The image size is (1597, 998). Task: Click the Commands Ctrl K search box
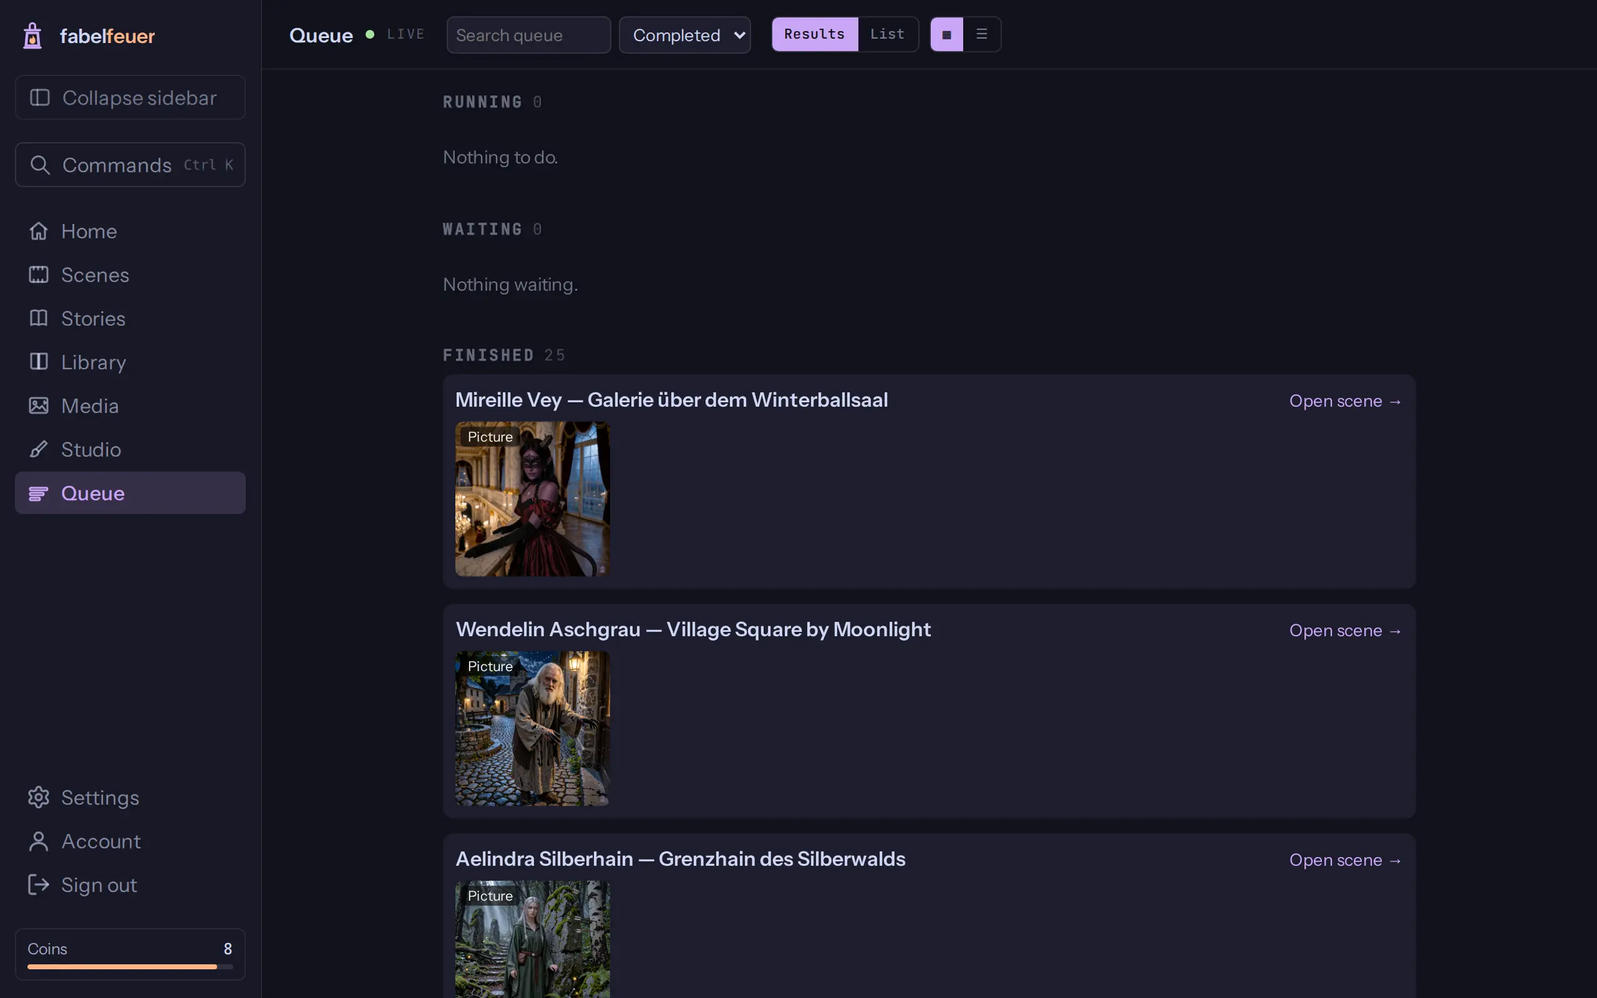point(130,165)
